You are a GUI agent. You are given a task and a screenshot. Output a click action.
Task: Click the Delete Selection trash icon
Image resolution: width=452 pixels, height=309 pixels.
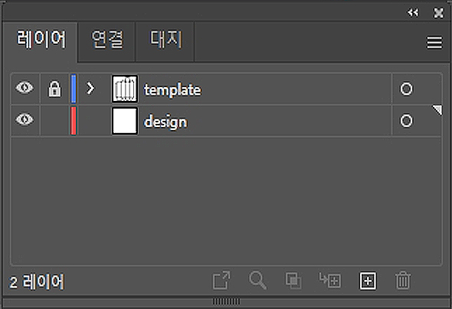click(x=403, y=281)
